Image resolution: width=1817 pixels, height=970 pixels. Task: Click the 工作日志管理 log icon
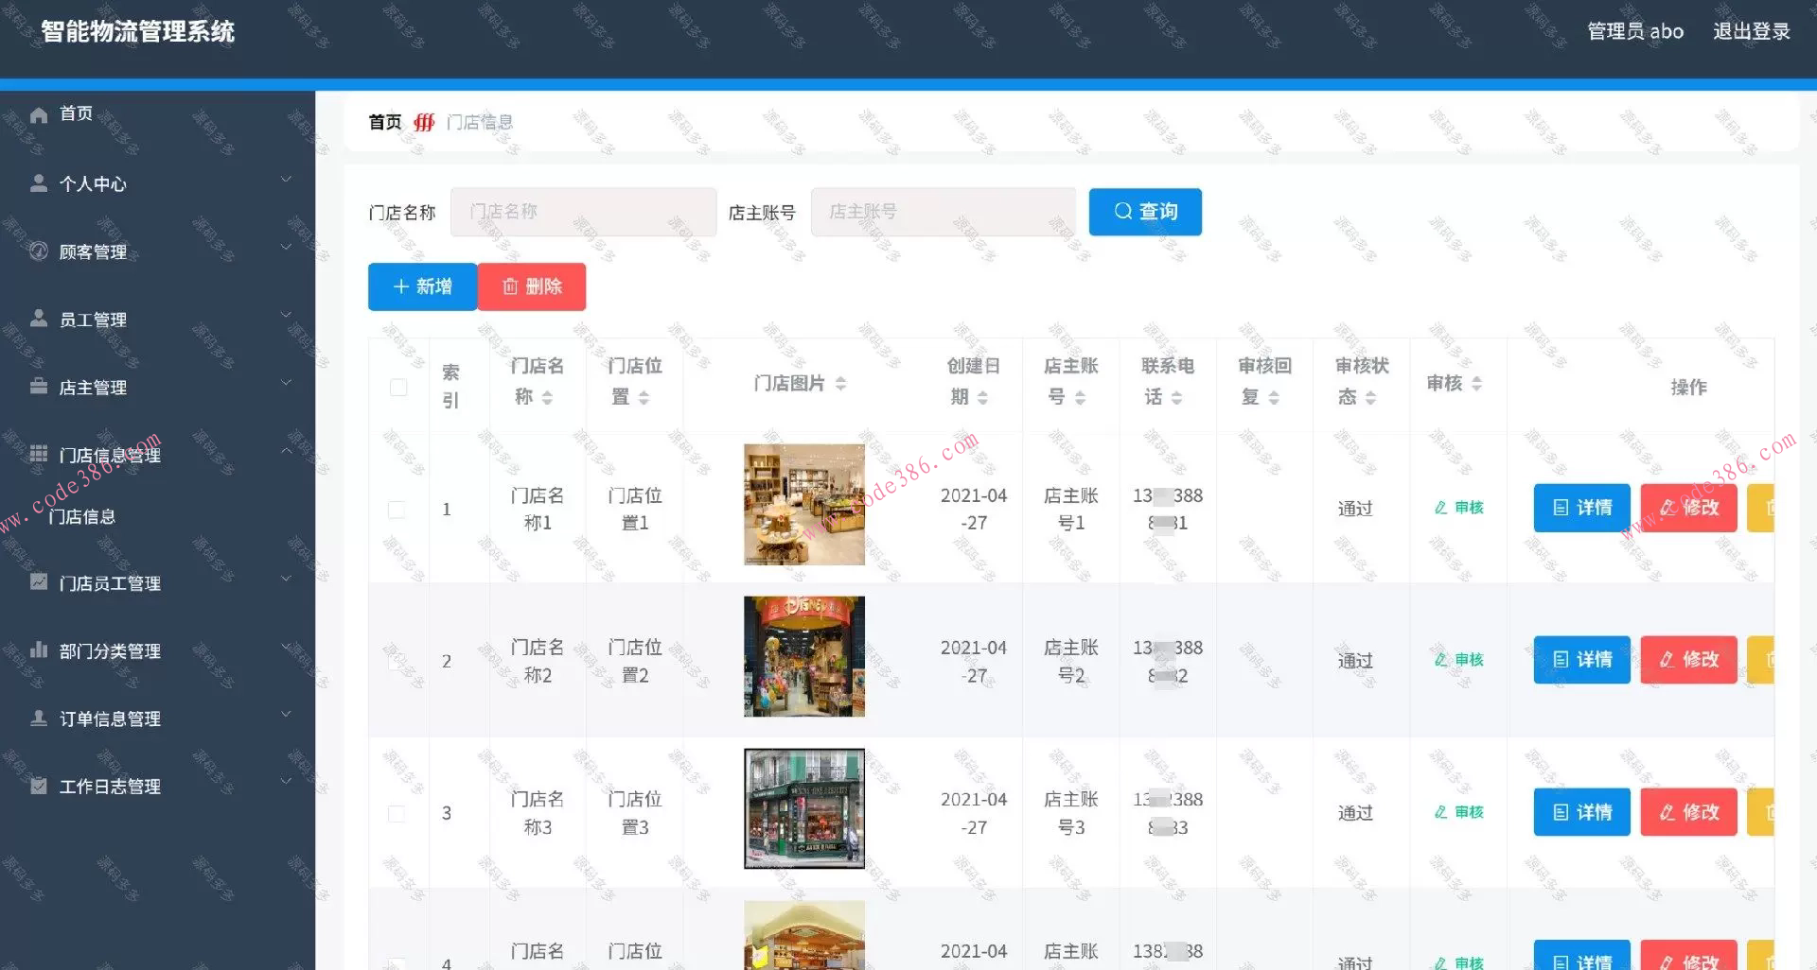(39, 786)
